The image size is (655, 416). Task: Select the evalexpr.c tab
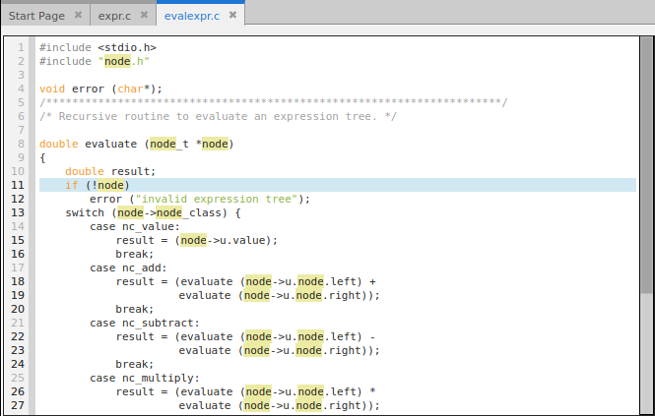(x=194, y=17)
